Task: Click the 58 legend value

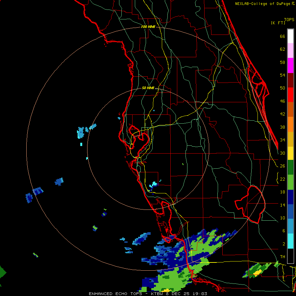Action: point(283,62)
